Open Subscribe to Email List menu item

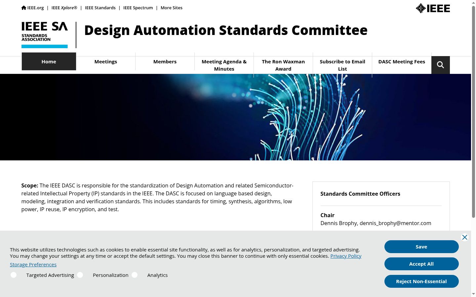click(x=342, y=65)
